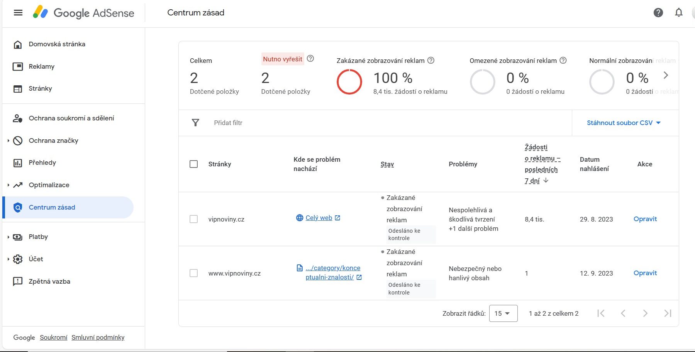Click the date 29. 8. 2023
The height and width of the screenshot is (352, 695).
(x=596, y=219)
